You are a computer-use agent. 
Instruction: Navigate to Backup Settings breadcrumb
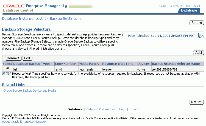[63, 19]
